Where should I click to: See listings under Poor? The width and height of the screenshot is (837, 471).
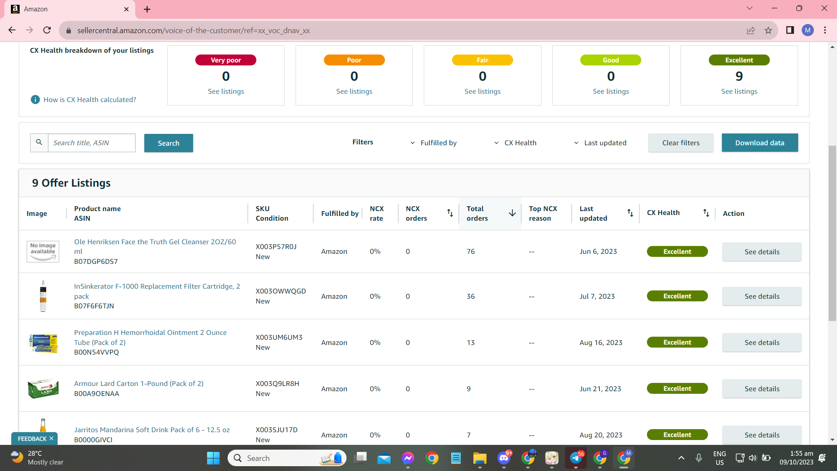(354, 91)
